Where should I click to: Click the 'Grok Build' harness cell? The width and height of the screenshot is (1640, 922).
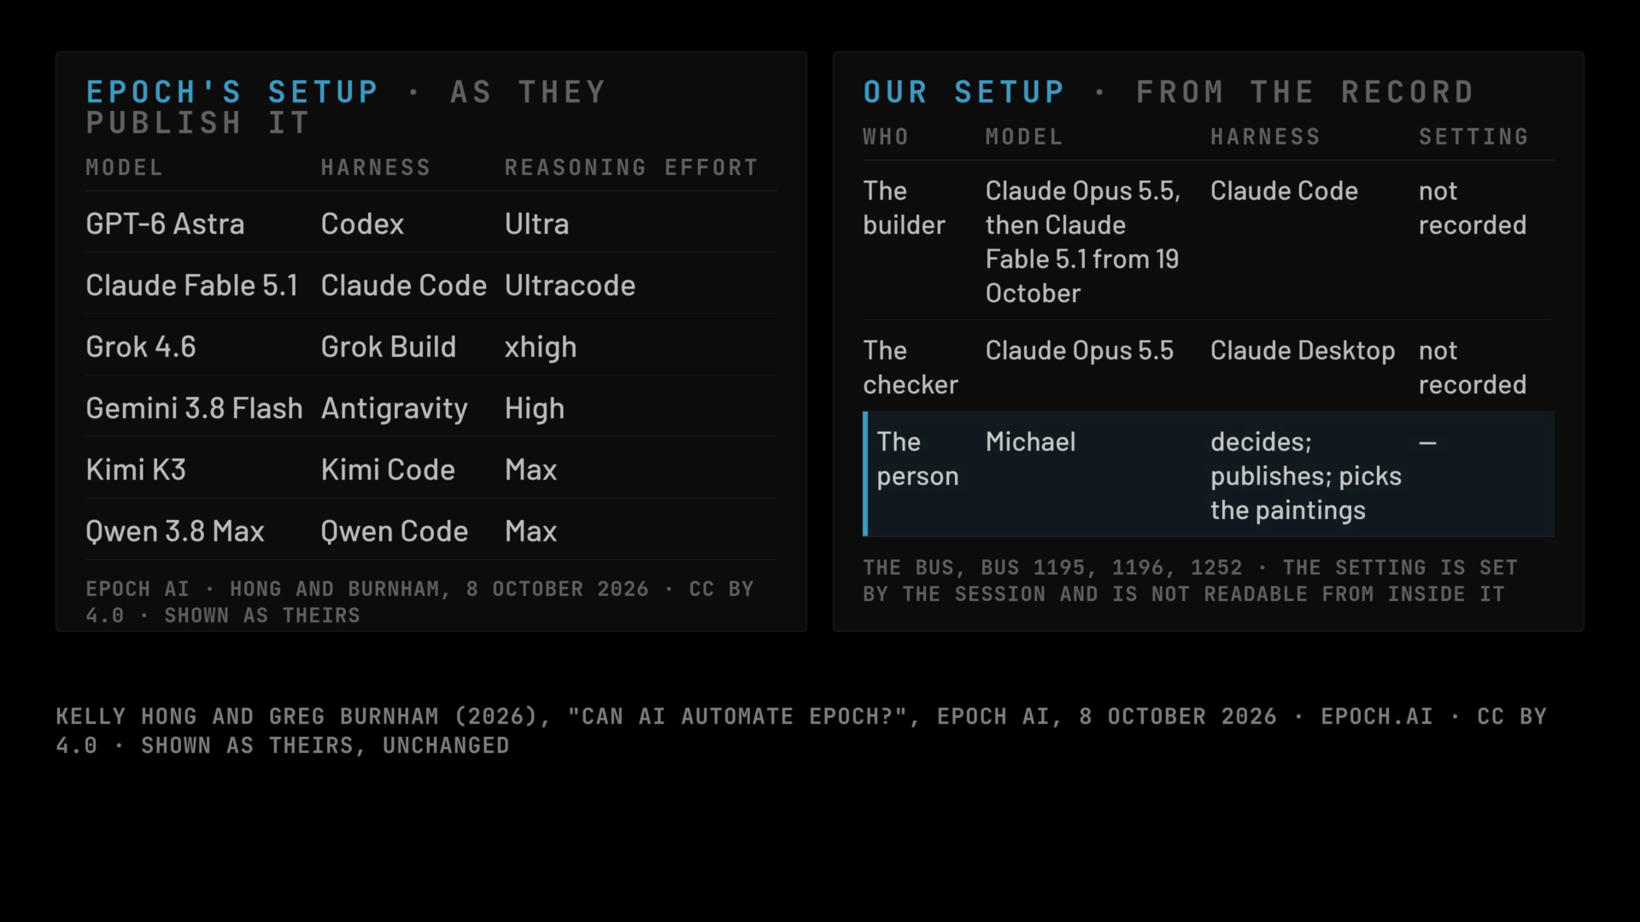pos(388,347)
